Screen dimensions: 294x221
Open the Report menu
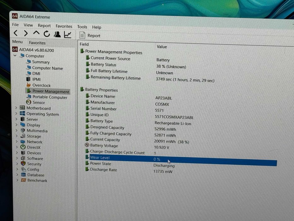pos(44,26)
